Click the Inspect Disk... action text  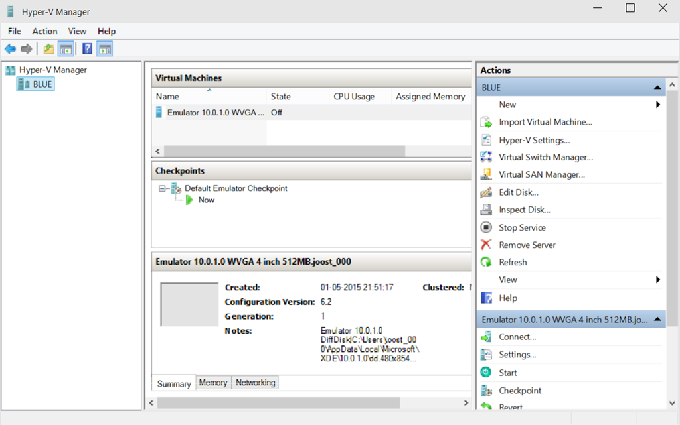(x=525, y=210)
